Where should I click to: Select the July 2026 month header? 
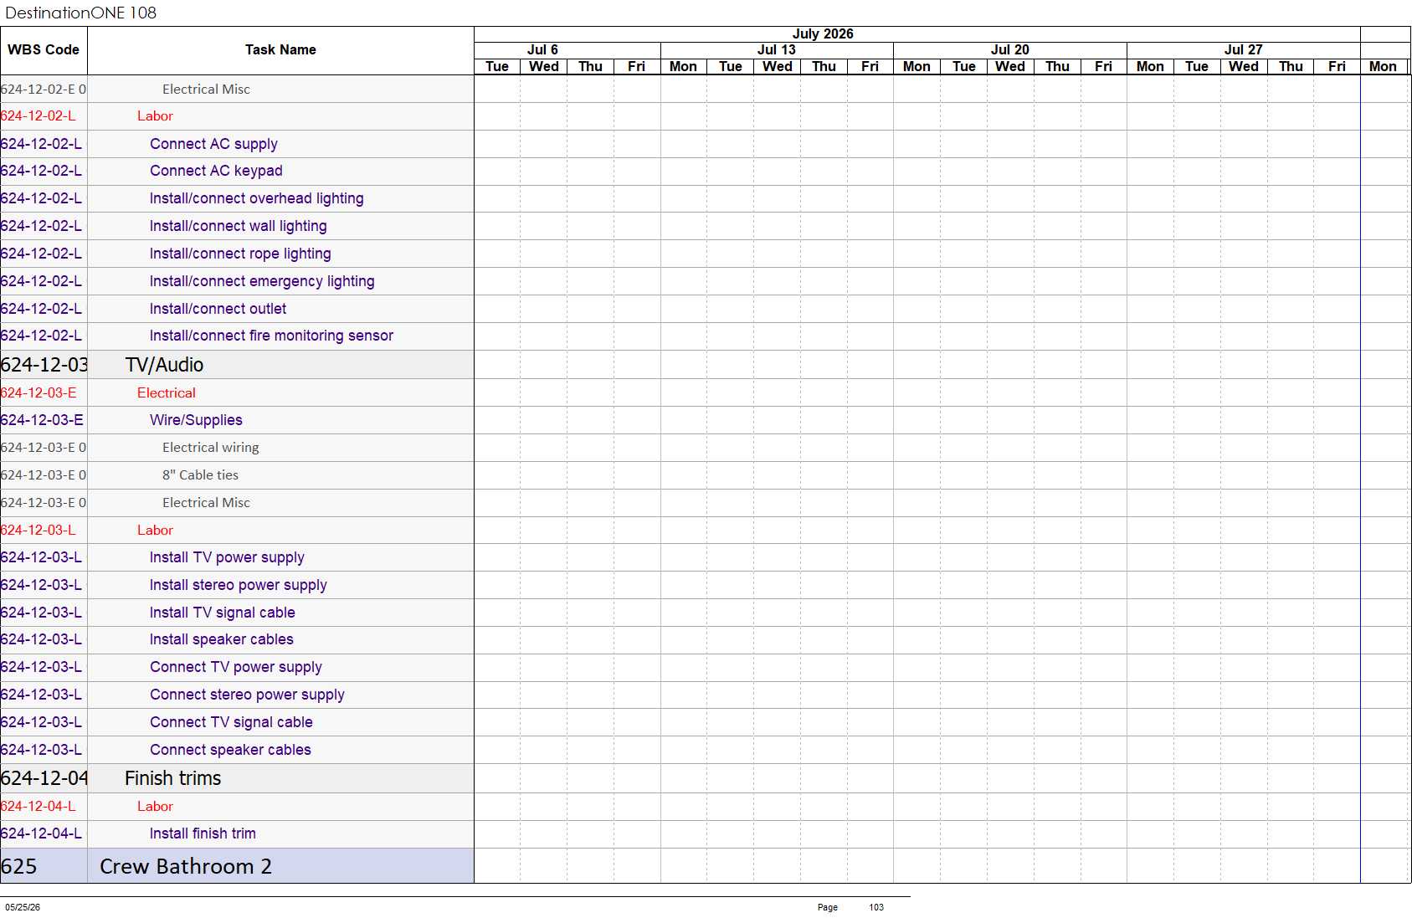(823, 34)
